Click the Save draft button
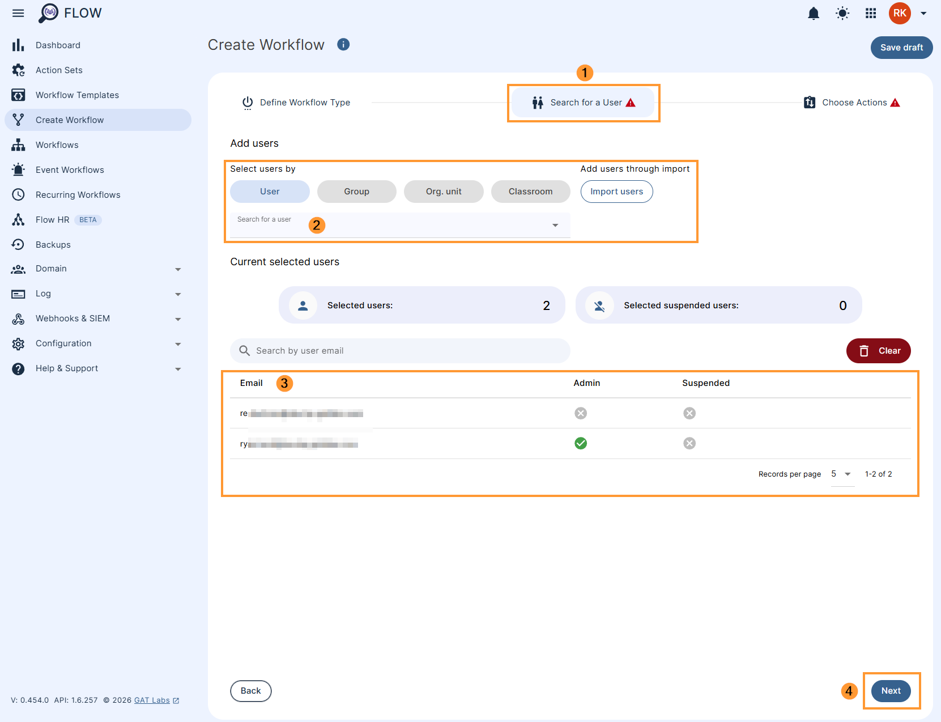This screenshot has height=722, width=941. (901, 48)
